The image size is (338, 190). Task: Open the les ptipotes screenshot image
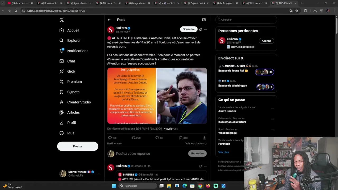pyautogui.click(x=132, y=96)
